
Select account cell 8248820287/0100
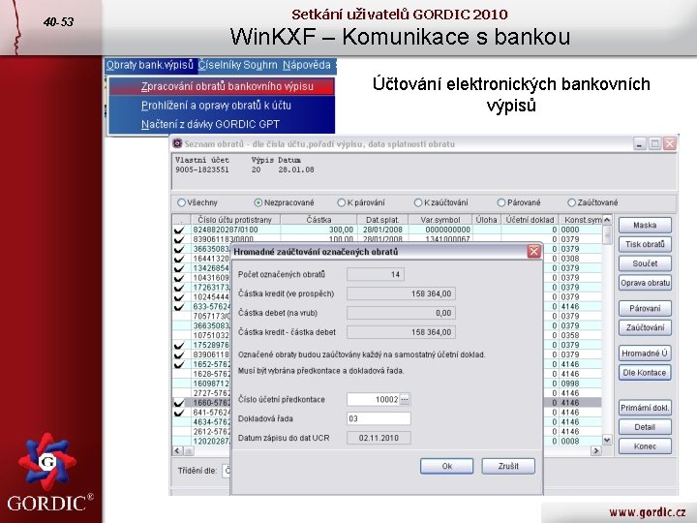tap(235, 230)
